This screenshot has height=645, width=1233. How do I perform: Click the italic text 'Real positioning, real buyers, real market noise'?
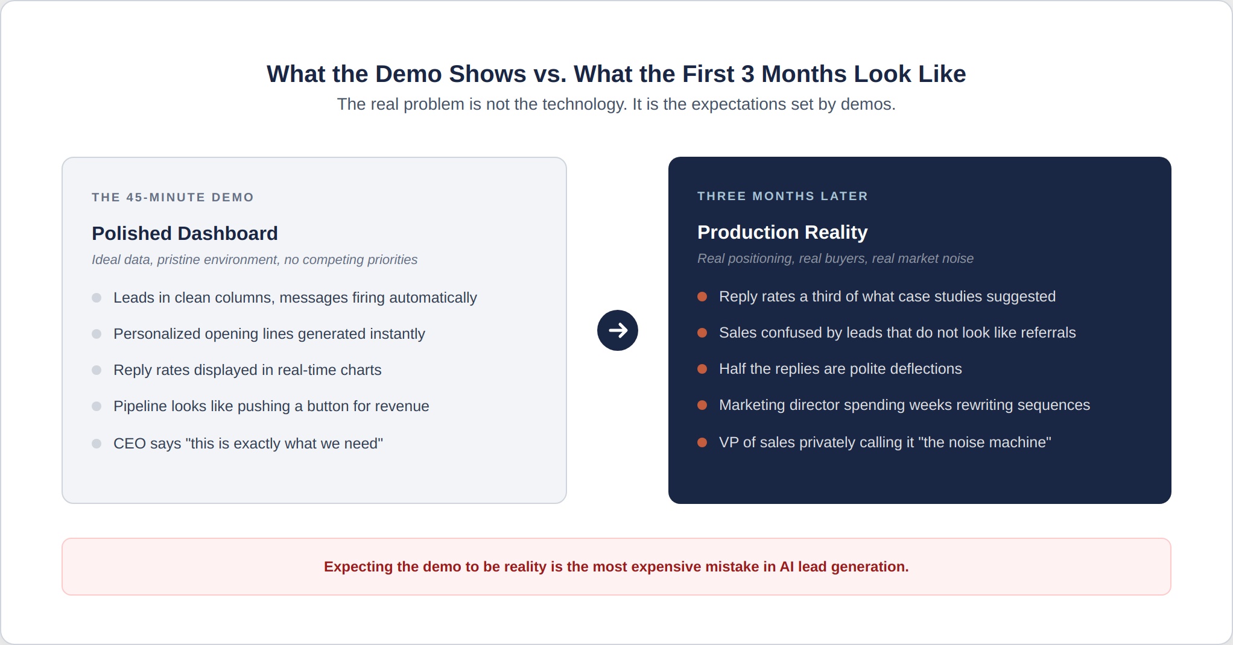(835, 259)
